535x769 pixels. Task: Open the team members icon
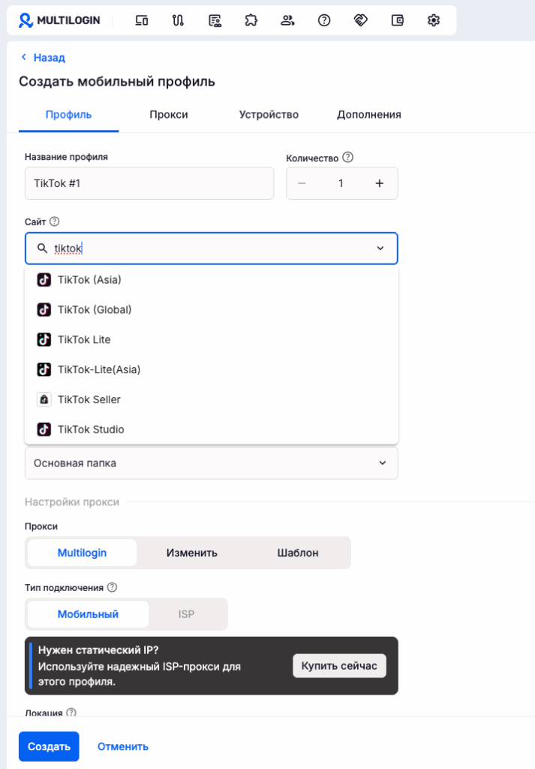click(x=287, y=20)
